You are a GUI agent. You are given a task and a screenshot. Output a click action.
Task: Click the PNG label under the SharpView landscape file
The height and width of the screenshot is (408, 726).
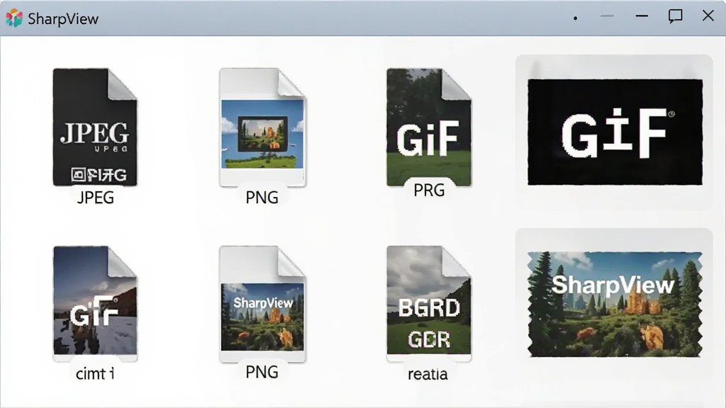262,372
